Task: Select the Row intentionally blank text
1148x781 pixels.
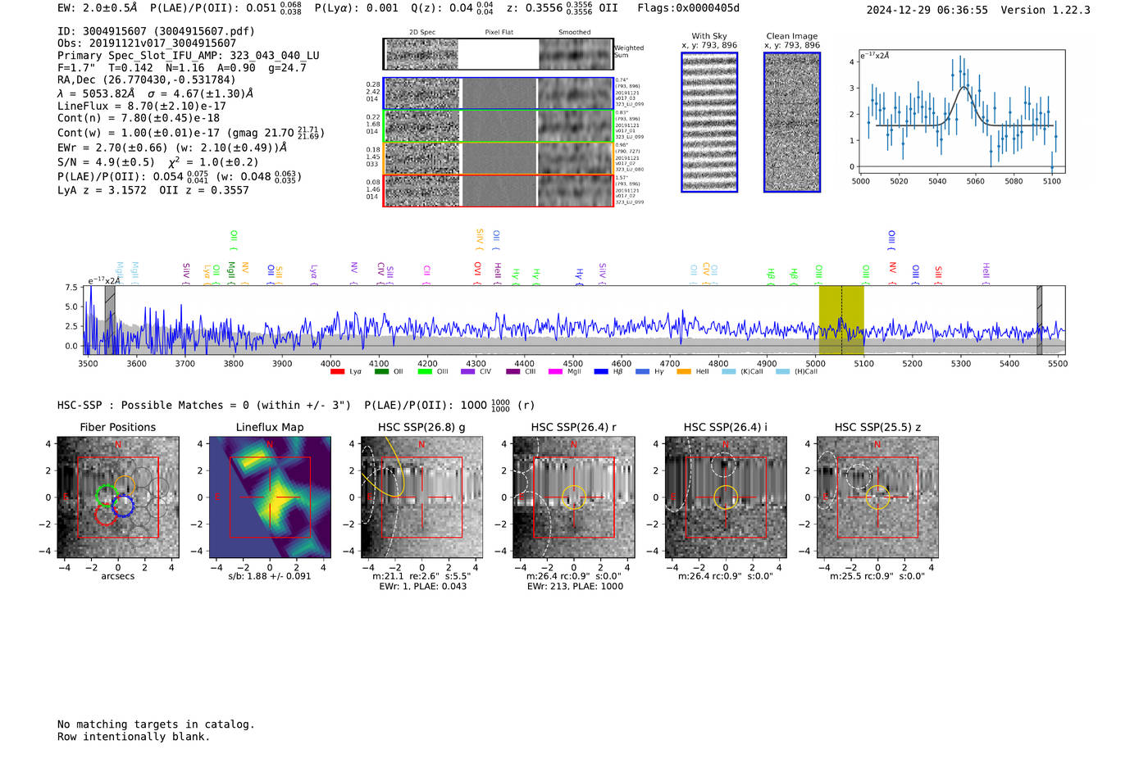Action: pyautogui.click(x=134, y=737)
